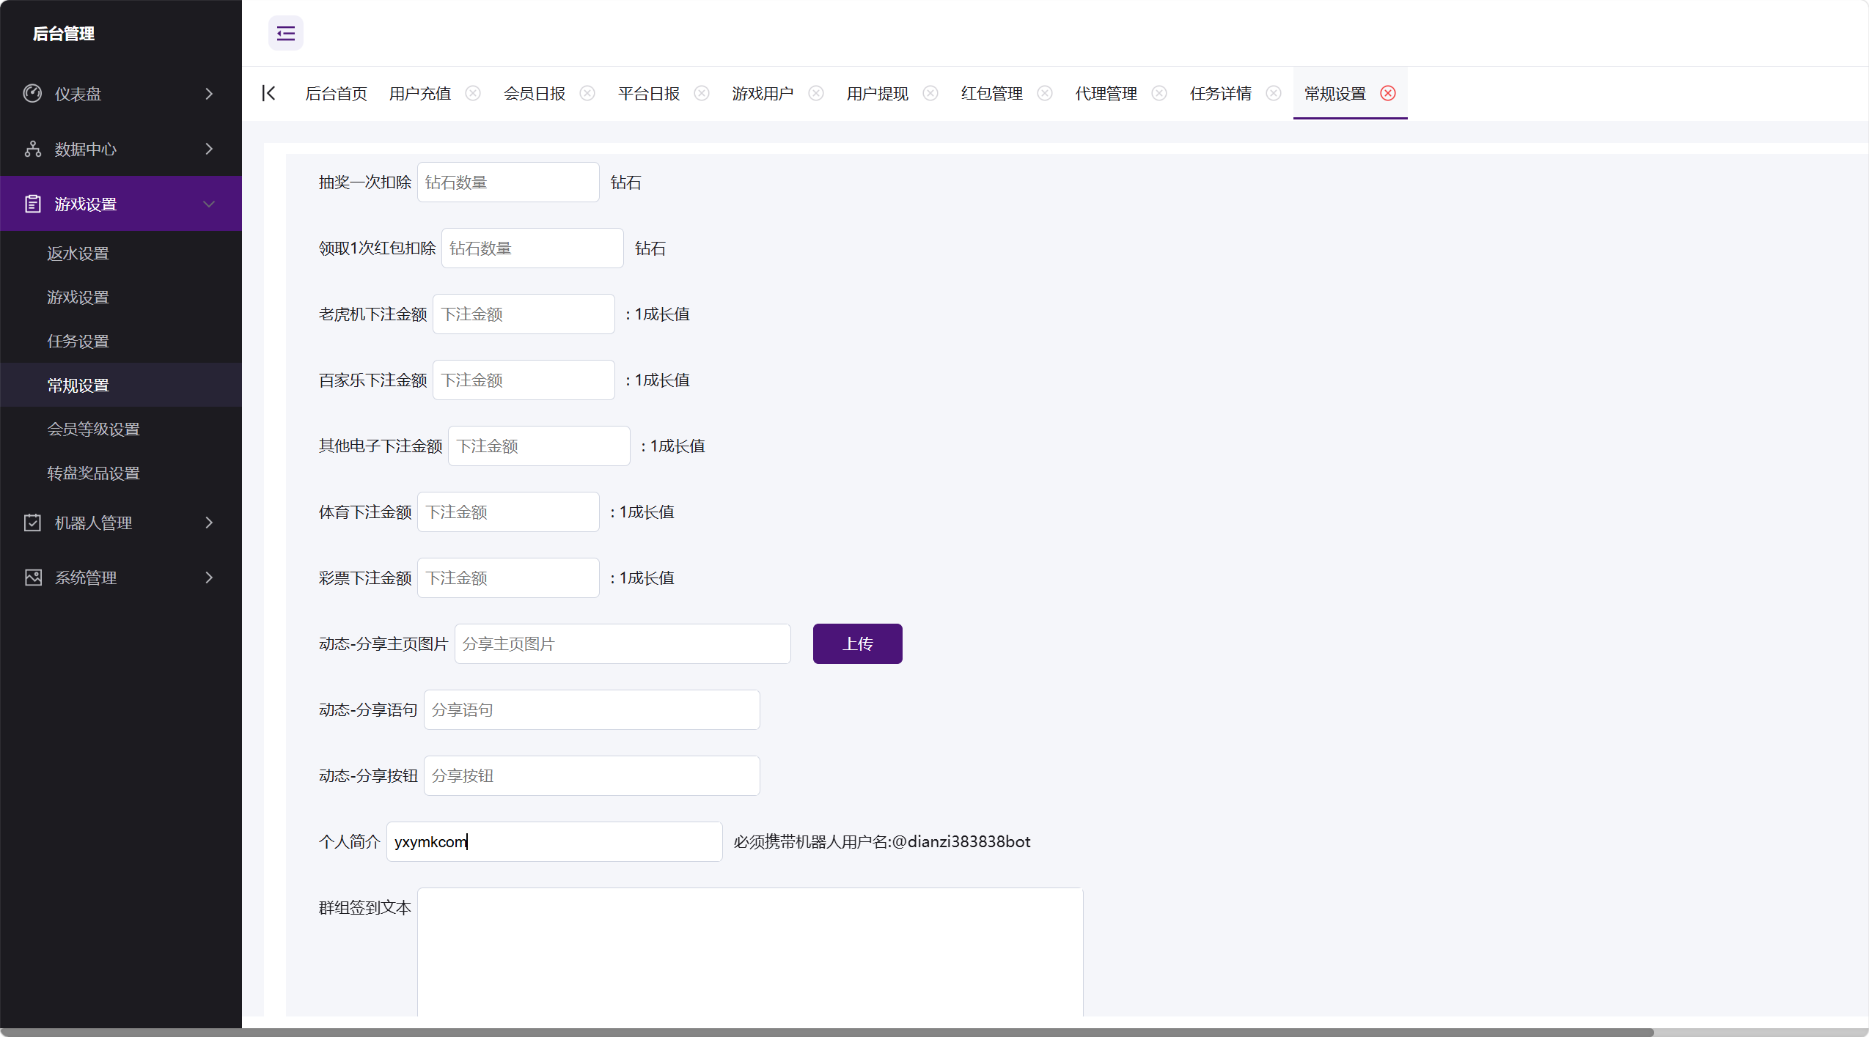Close the 代理管理 tab
Image resolution: width=1869 pixels, height=1037 pixels.
1159,93
